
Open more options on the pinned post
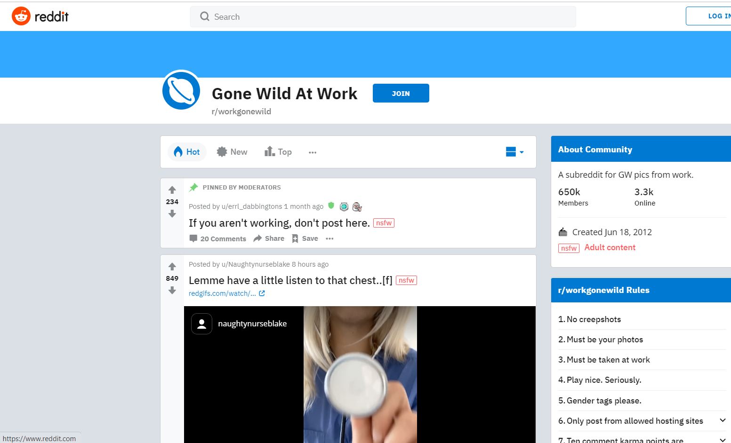pyautogui.click(x=329, y=238)
